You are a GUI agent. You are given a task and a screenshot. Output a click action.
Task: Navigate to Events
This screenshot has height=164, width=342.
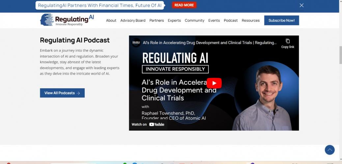[214, 20]
